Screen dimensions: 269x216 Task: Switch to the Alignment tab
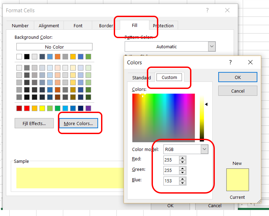click(x=49, y=26)
